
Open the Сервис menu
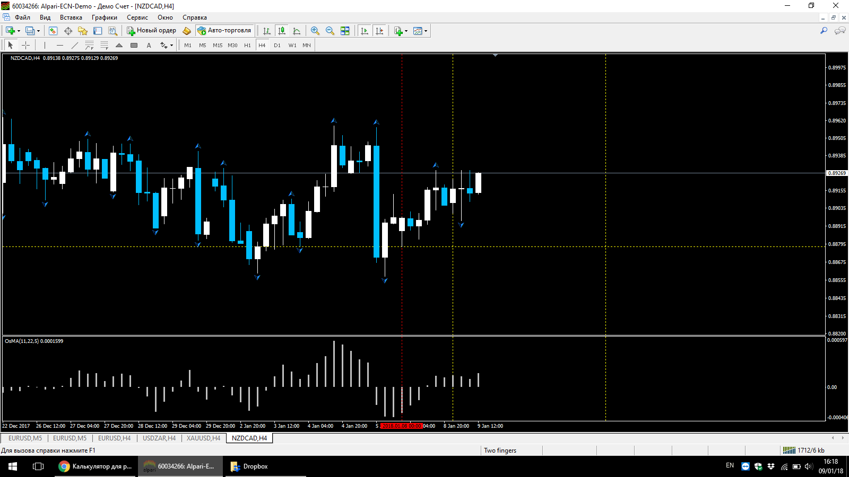[x=137, y=17]
